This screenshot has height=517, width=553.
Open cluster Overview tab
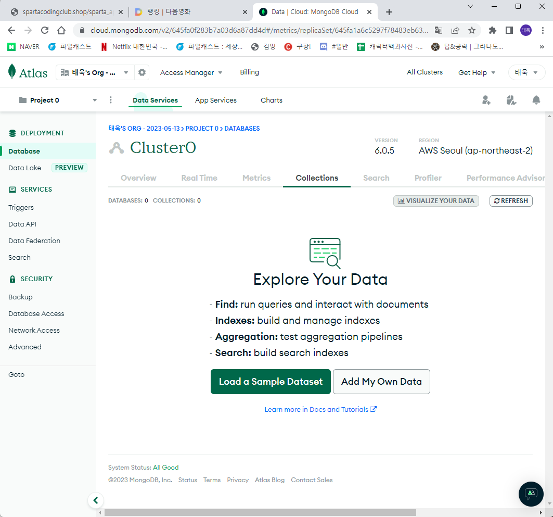click(138, 178)
